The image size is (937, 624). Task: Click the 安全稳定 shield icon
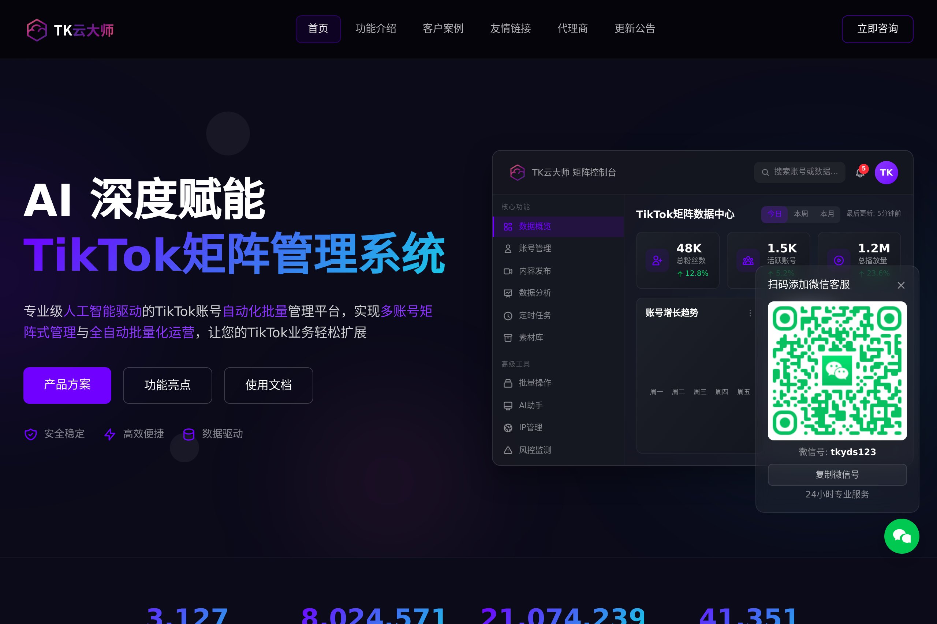pos(31,434)
